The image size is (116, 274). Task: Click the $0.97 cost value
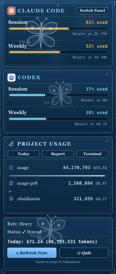coord(101,183)
